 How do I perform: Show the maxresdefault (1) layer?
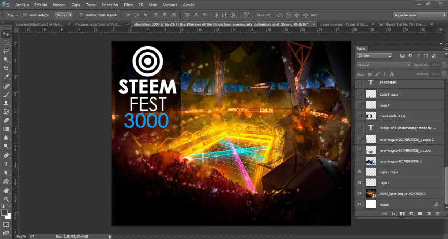coord(359,116)
